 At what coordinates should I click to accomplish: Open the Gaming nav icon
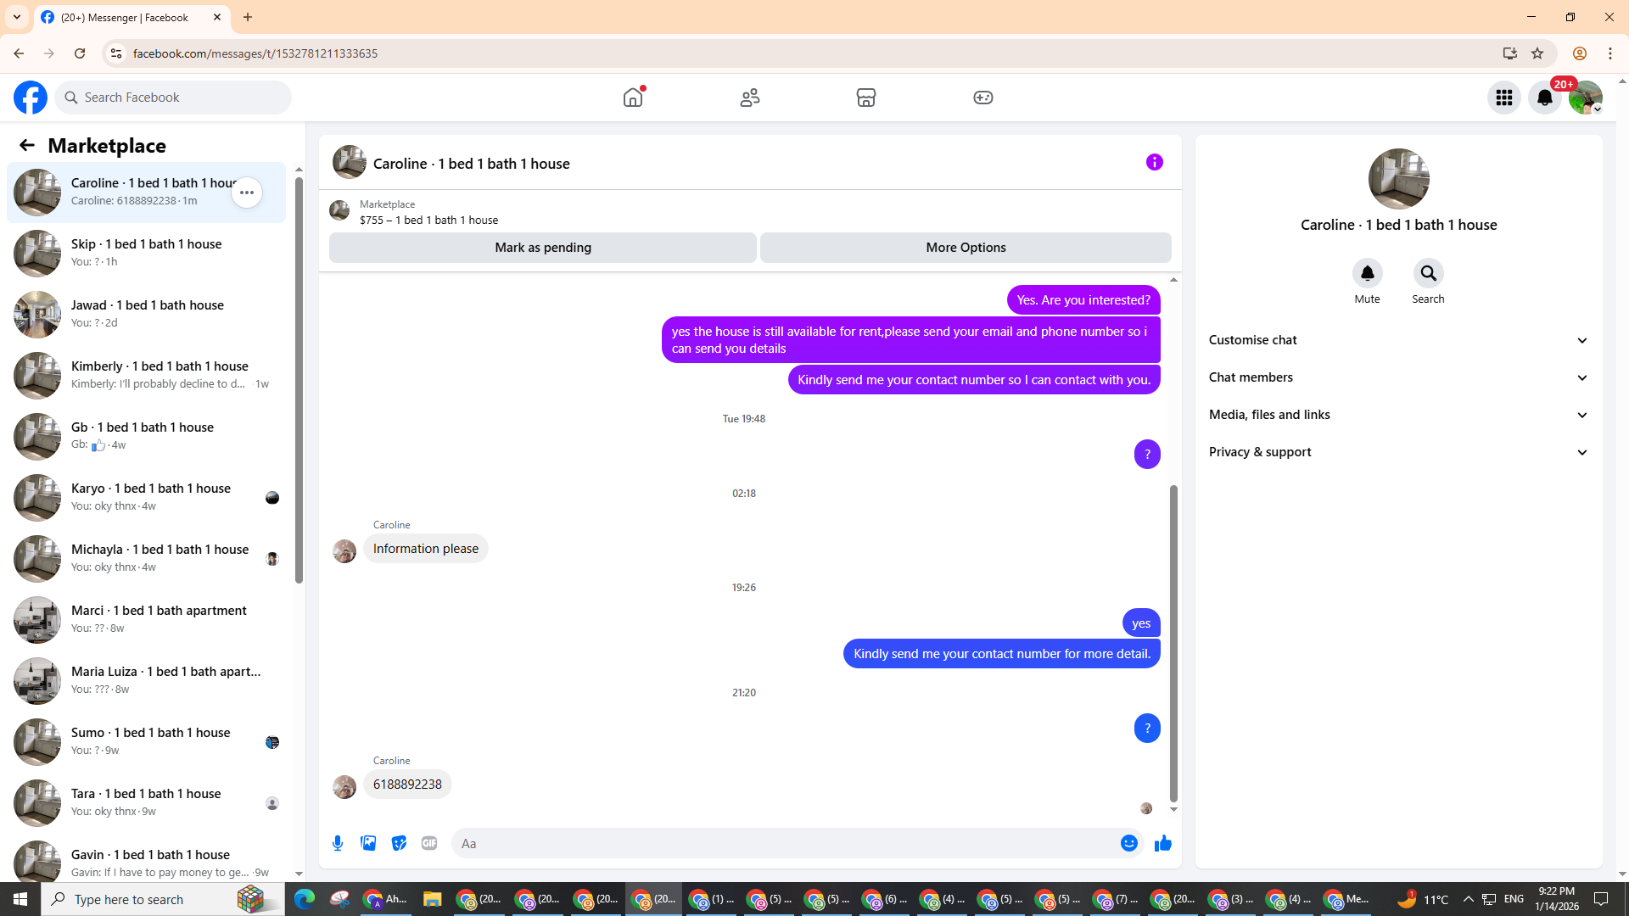tap(982, 98)
